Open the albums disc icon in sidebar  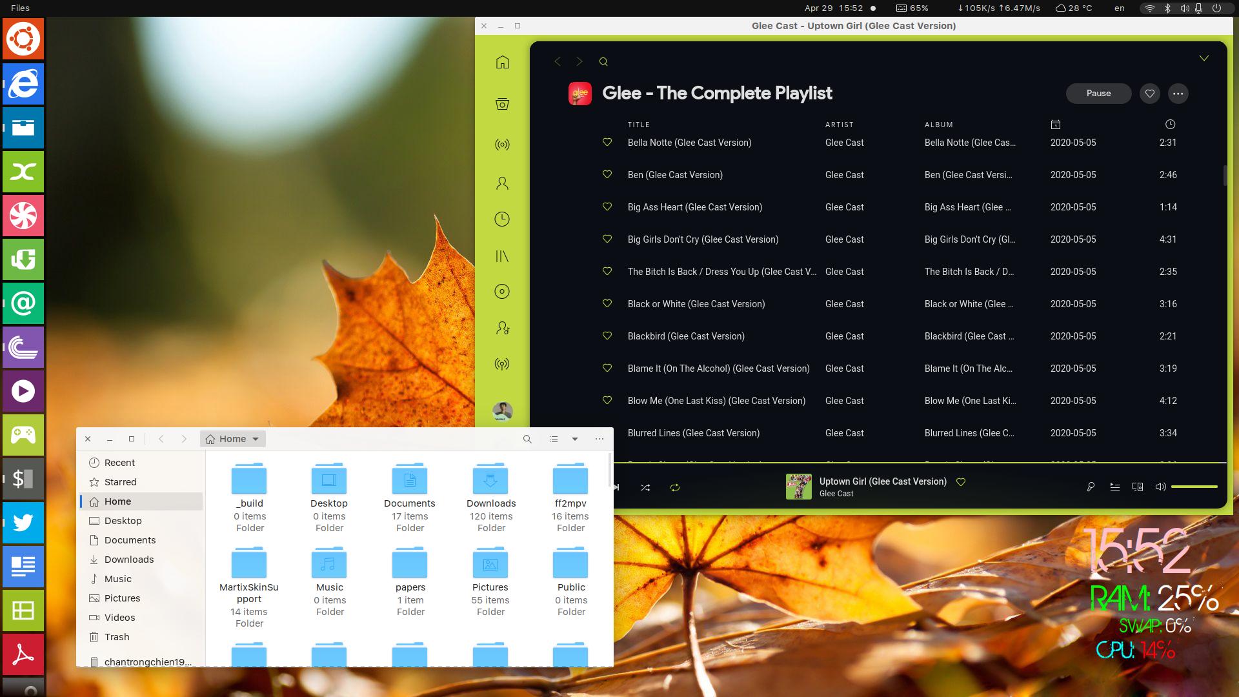(x=502, y=292)
